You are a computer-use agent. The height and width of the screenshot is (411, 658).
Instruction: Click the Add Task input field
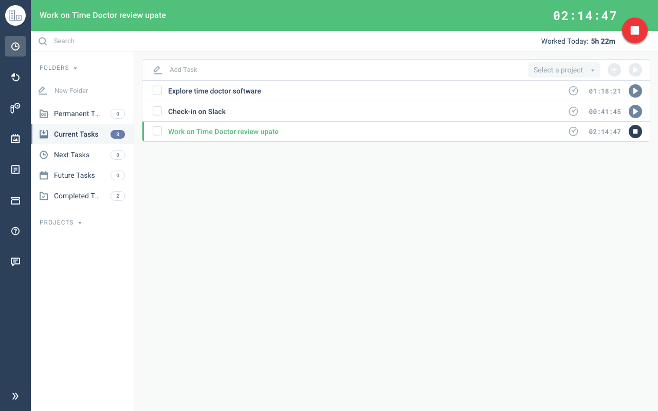344,70
